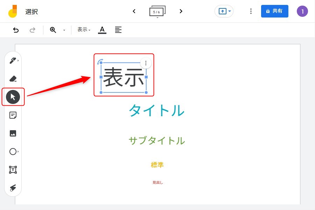This screenshot has width=315, height=210.
Task: Select the Pen tool
Action: pyautogui.click(x=13, y=60)
